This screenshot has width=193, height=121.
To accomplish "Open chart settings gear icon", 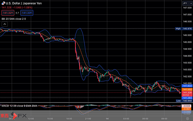I will coord(187,118).
